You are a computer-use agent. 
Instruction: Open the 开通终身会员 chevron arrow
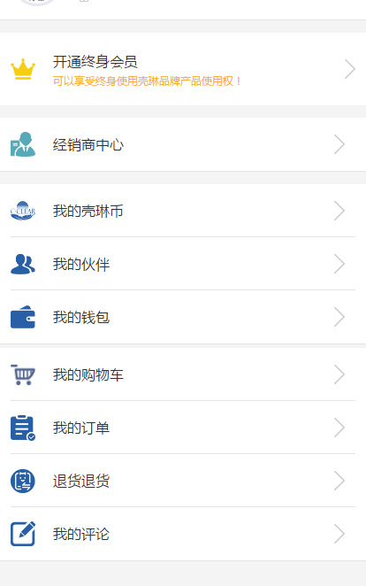[x=349, y=69]
